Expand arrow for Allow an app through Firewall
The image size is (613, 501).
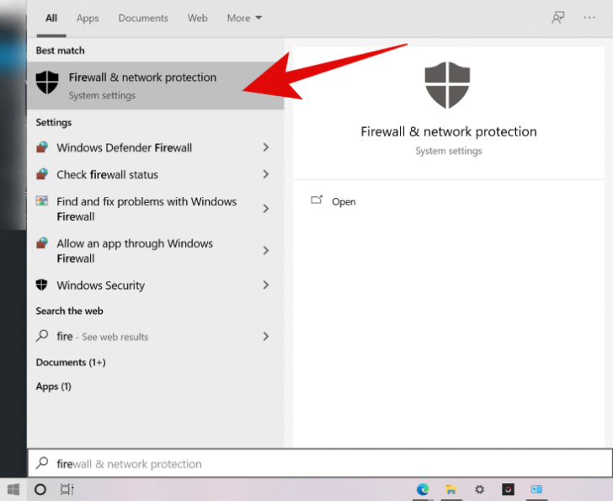tap(266, 251)
